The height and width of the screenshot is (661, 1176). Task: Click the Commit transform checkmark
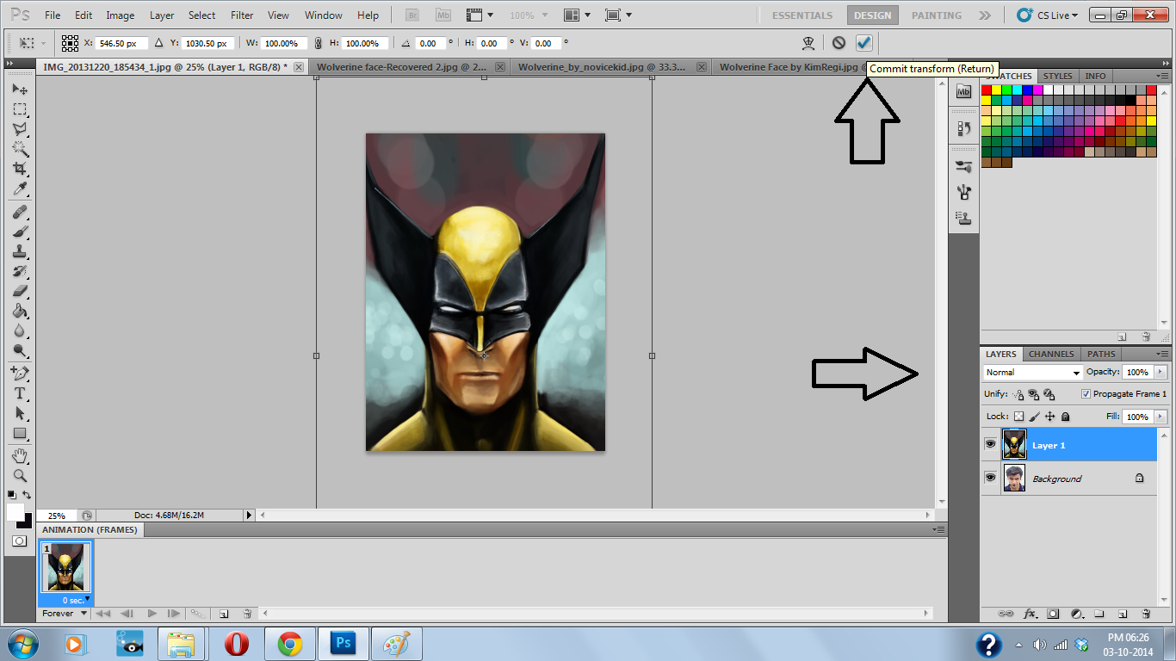point(863,42)
